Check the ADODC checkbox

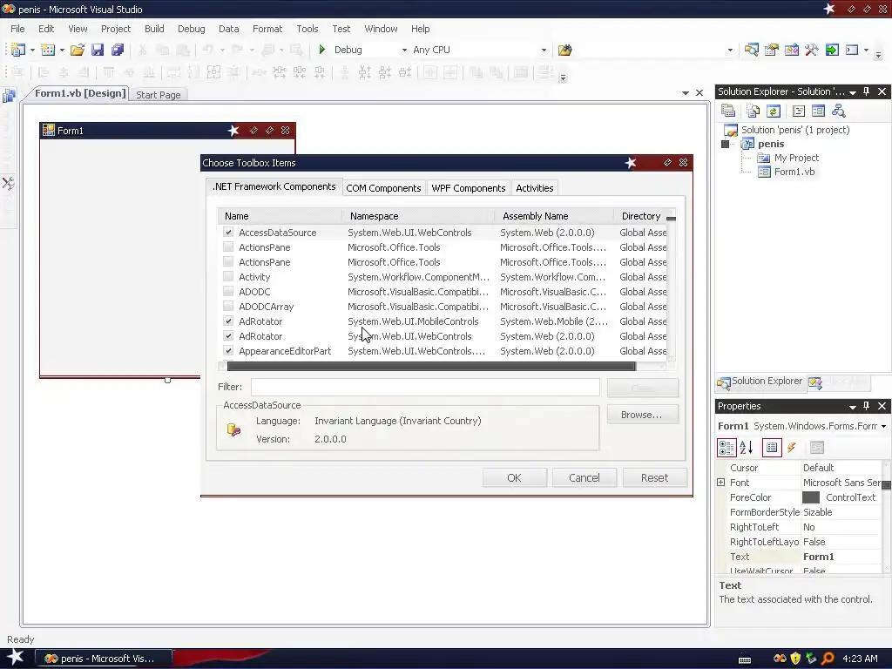[228, 291]
